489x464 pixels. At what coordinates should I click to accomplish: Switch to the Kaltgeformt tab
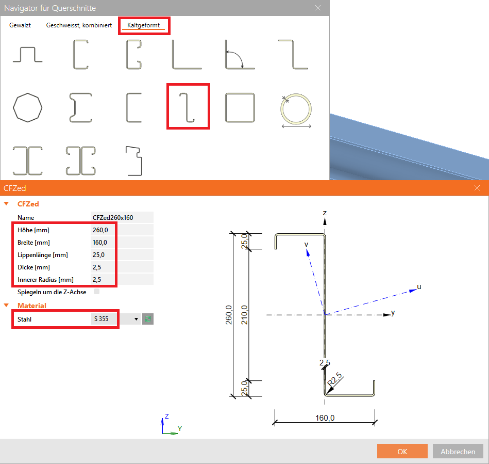point(143,25)
